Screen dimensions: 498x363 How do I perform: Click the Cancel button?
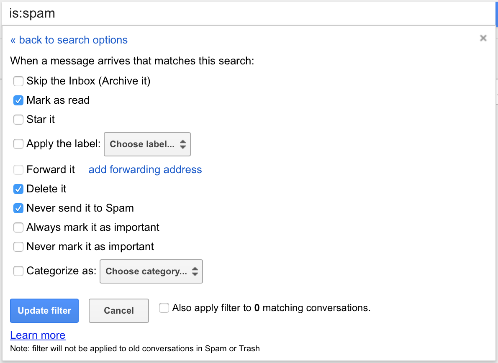click(x=119, y=311)
